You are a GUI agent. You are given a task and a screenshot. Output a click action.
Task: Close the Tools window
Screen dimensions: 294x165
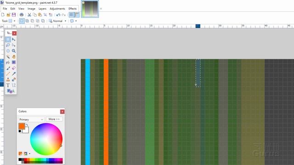tap(14, 33)
